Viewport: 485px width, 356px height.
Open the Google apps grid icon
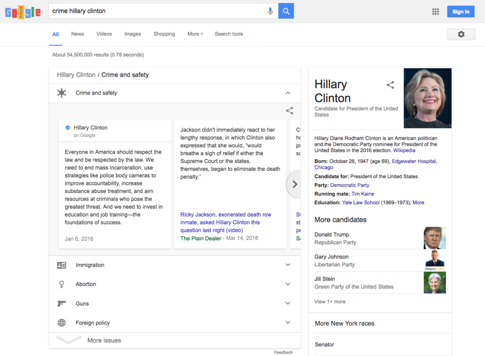[x=436, y=12]
